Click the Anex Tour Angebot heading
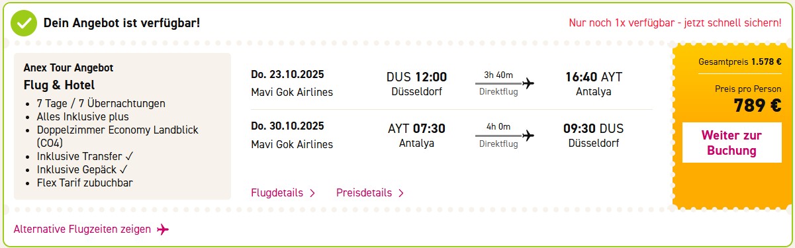 click(68, 68)
